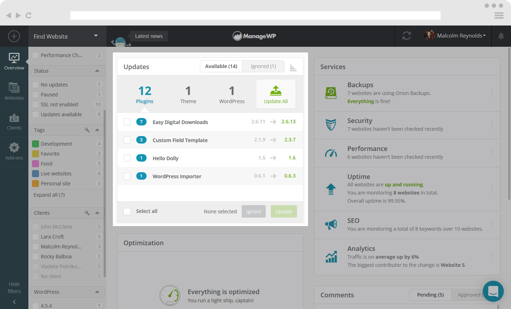Select the 1 WordPress tab
The height and width of the screenshot is (309, 511).
pyautogui.click(x=232, y=94)
